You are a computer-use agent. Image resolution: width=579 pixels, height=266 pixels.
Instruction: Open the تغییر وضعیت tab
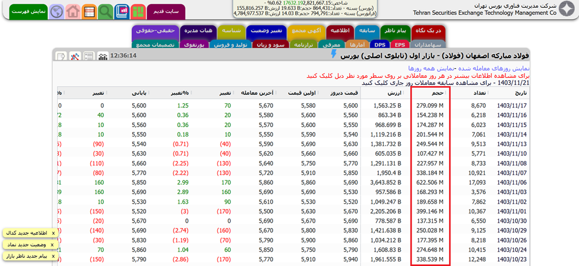(266, 32)
